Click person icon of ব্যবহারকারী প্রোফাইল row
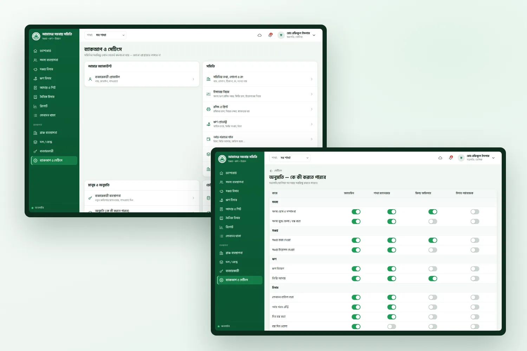This screenshot has height=351, width=527. 90,79
